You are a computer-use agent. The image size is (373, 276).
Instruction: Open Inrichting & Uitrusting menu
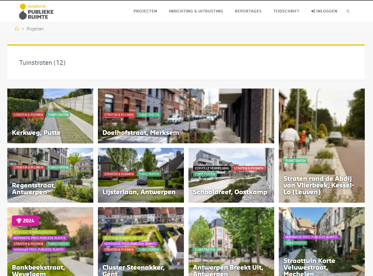click(196, 11)
